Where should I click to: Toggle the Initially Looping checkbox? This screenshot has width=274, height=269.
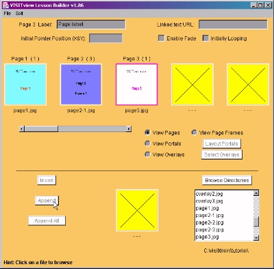coord(206,38)
